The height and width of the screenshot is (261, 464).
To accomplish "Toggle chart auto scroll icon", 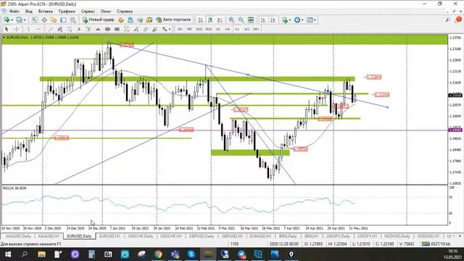I will pos(263,20).
